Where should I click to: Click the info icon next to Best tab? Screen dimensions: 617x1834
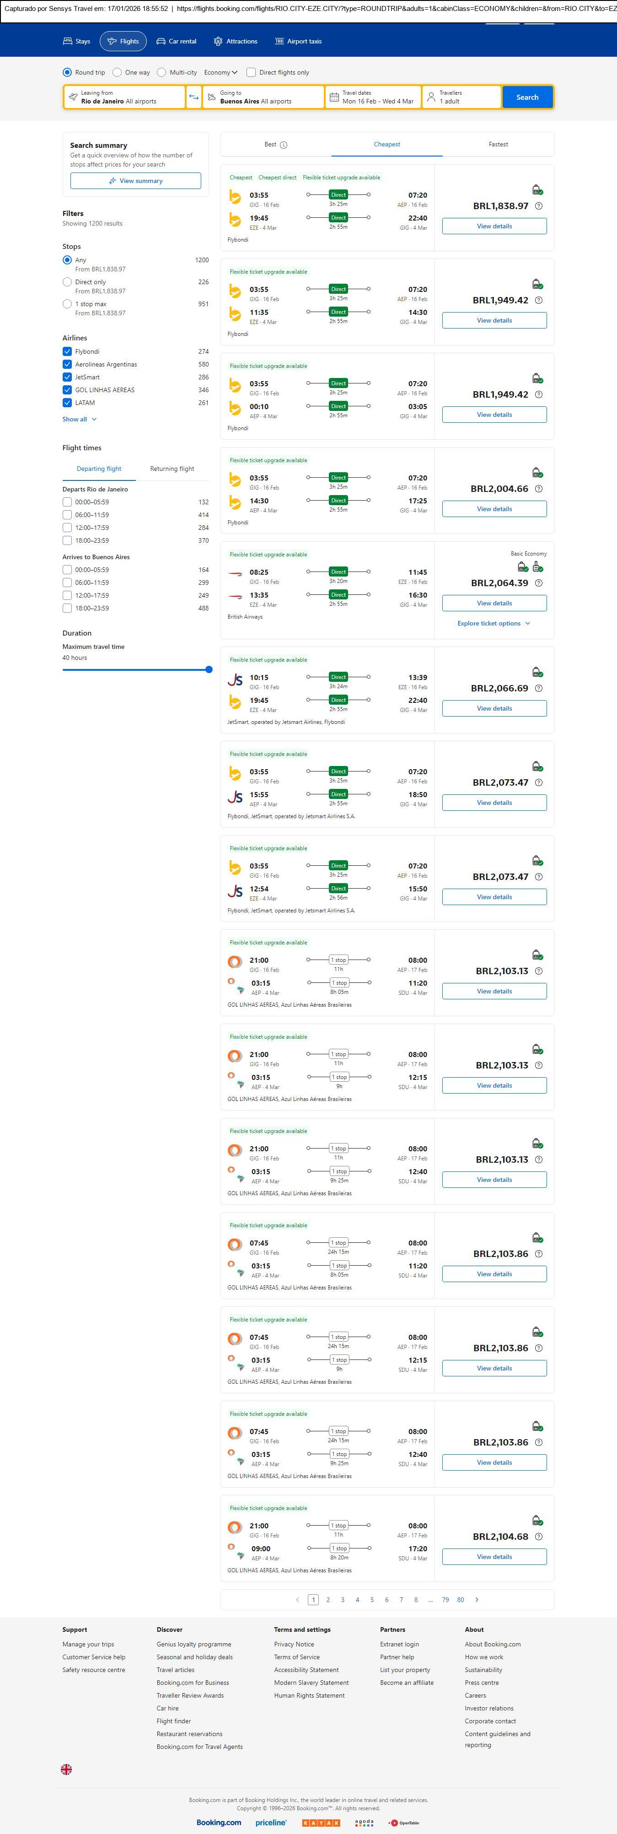[x=283, y=145]
